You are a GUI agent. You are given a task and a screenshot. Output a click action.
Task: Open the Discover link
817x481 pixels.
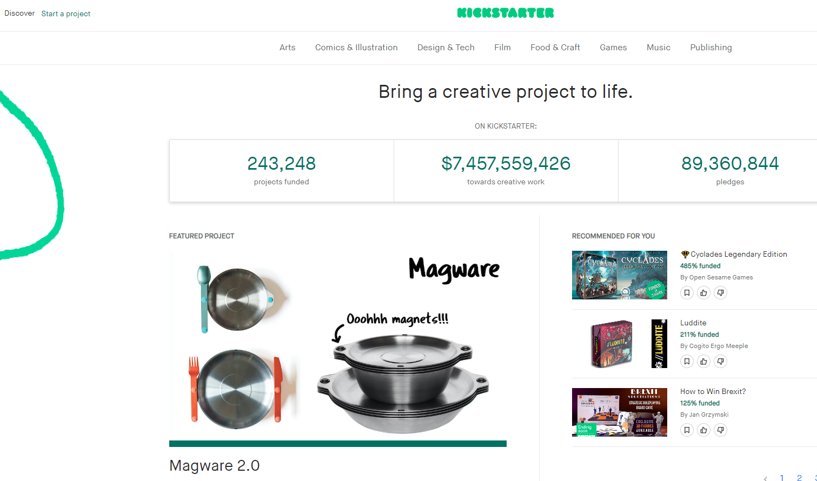19,13
